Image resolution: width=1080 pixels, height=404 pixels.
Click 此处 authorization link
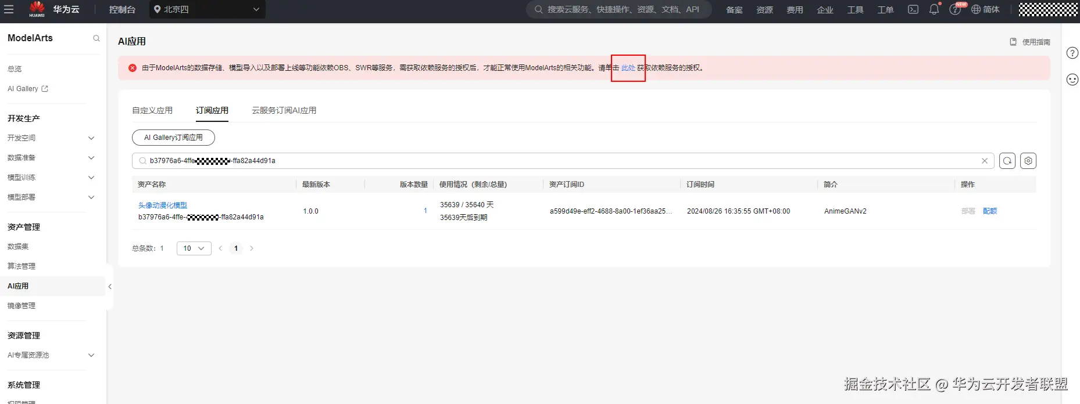628,68
